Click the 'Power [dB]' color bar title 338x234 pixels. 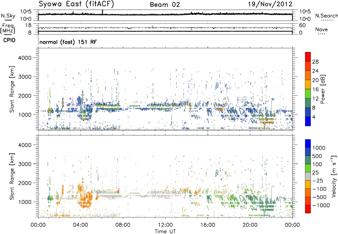(322, 89)
